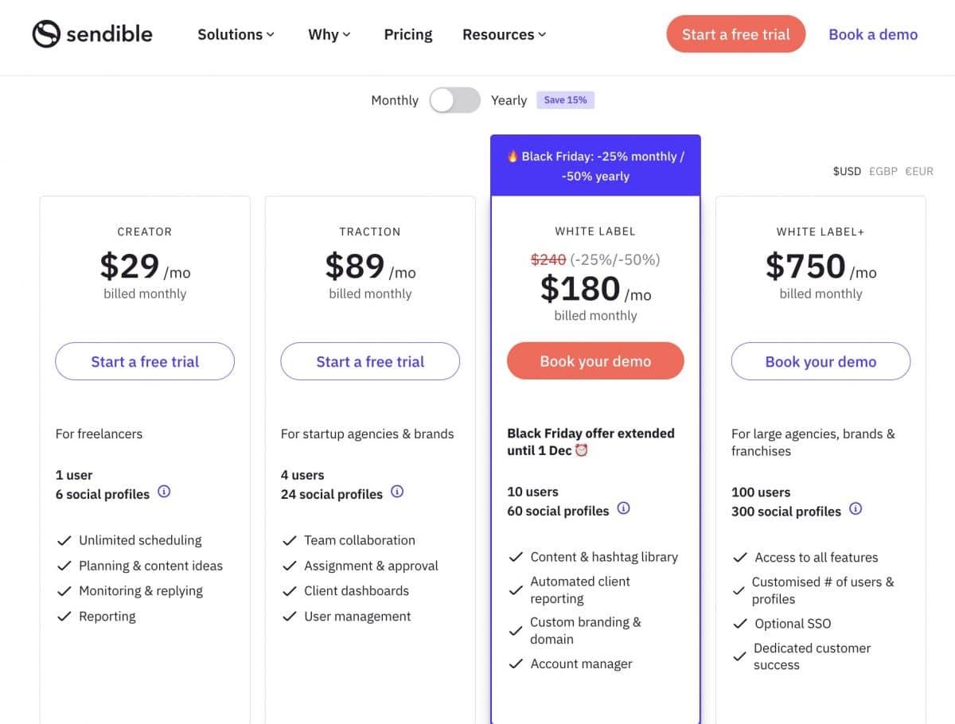The height and width of the screenshot is (724, 955).
Task: Click info icon beside 24 social profiles
Action: (397, 492)
